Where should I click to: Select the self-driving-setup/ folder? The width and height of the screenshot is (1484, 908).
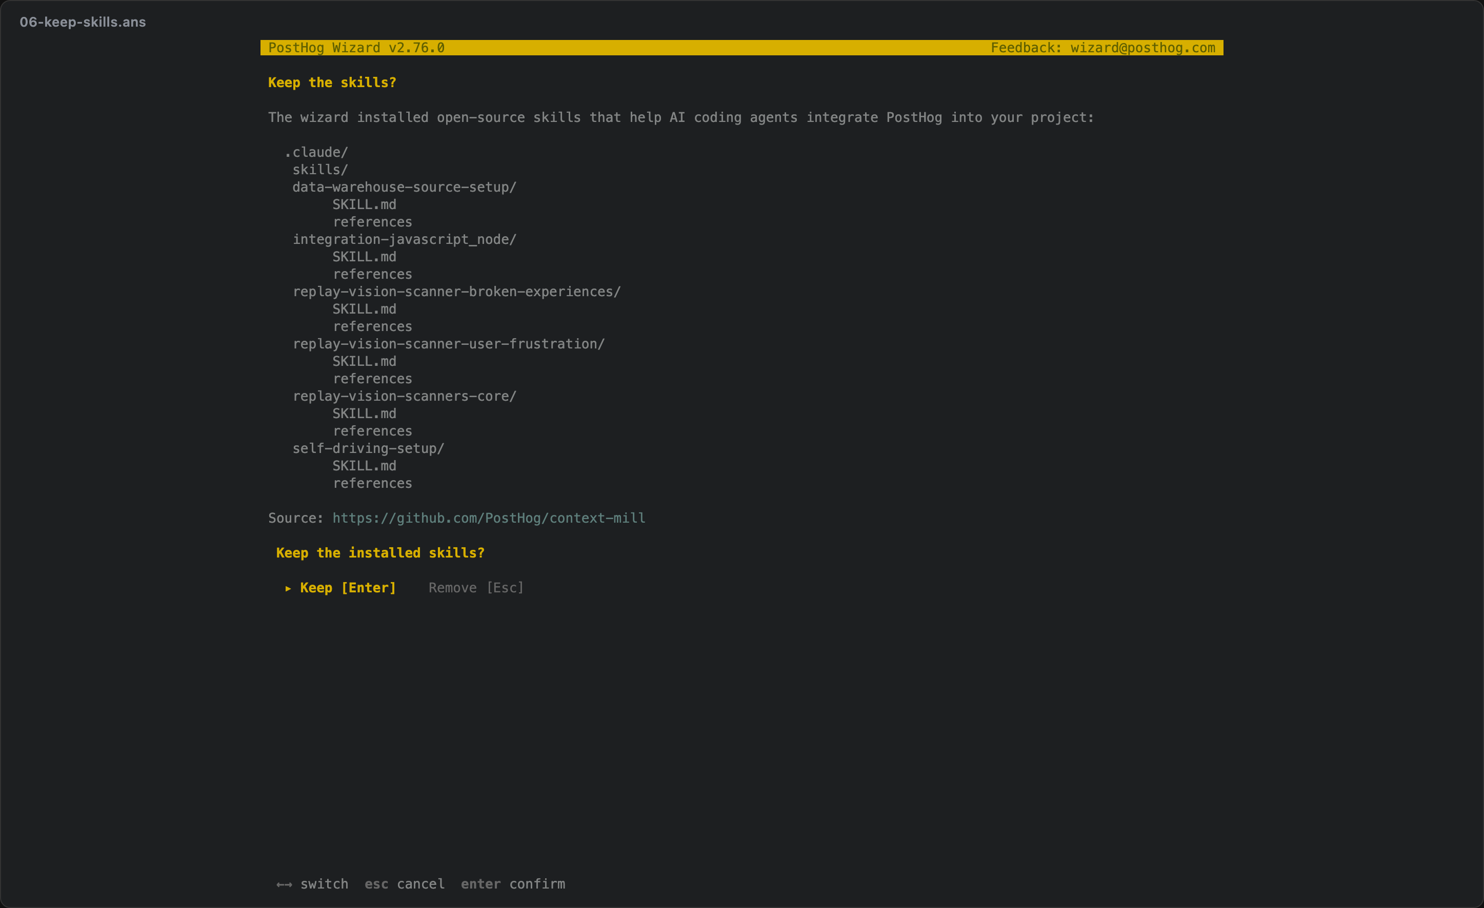click(x=369, y=449)
